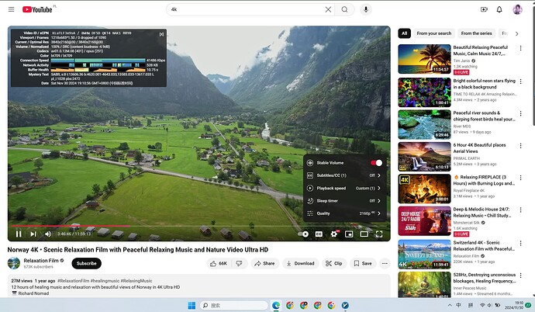
Task: Open Playback speed submenu
Action: coord(344,188)
